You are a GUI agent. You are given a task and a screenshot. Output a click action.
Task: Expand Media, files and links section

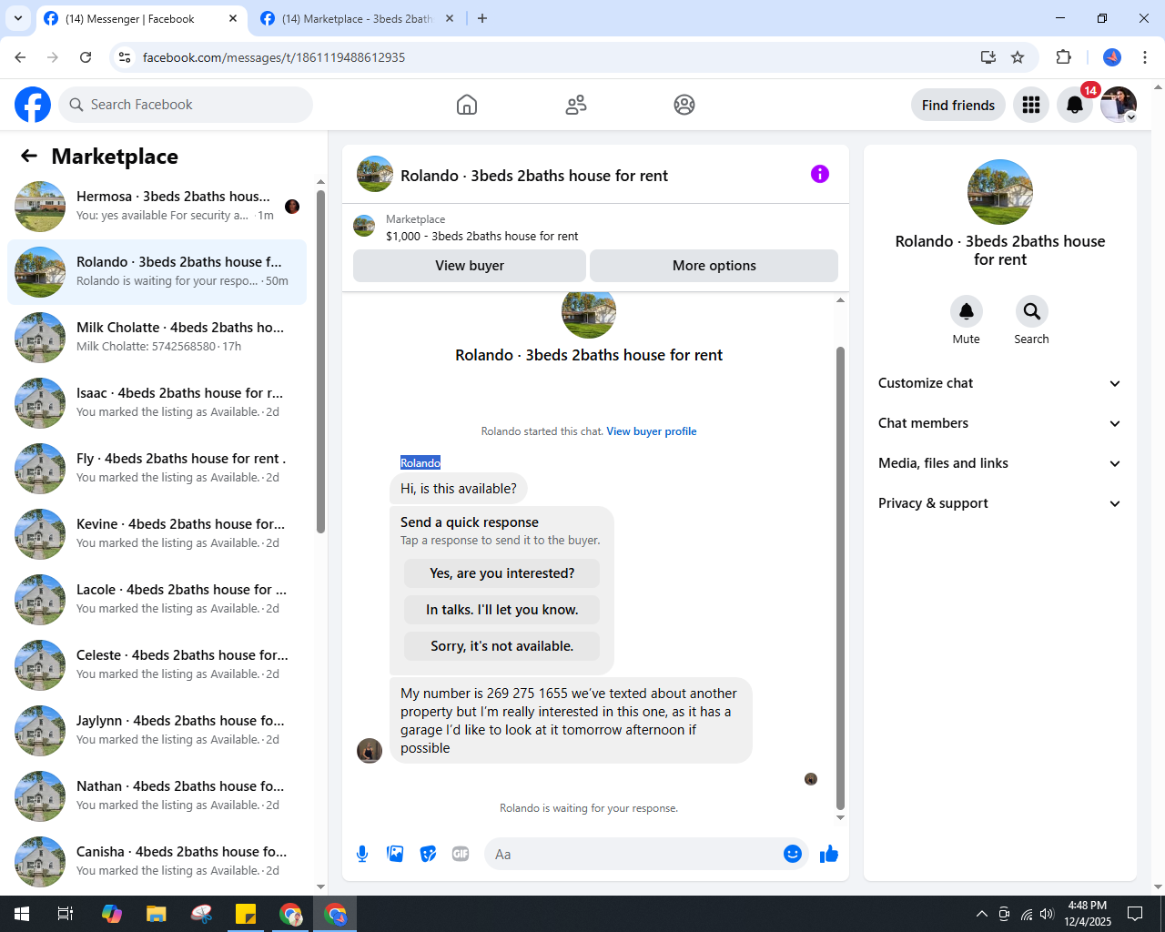pos(1000,463)
